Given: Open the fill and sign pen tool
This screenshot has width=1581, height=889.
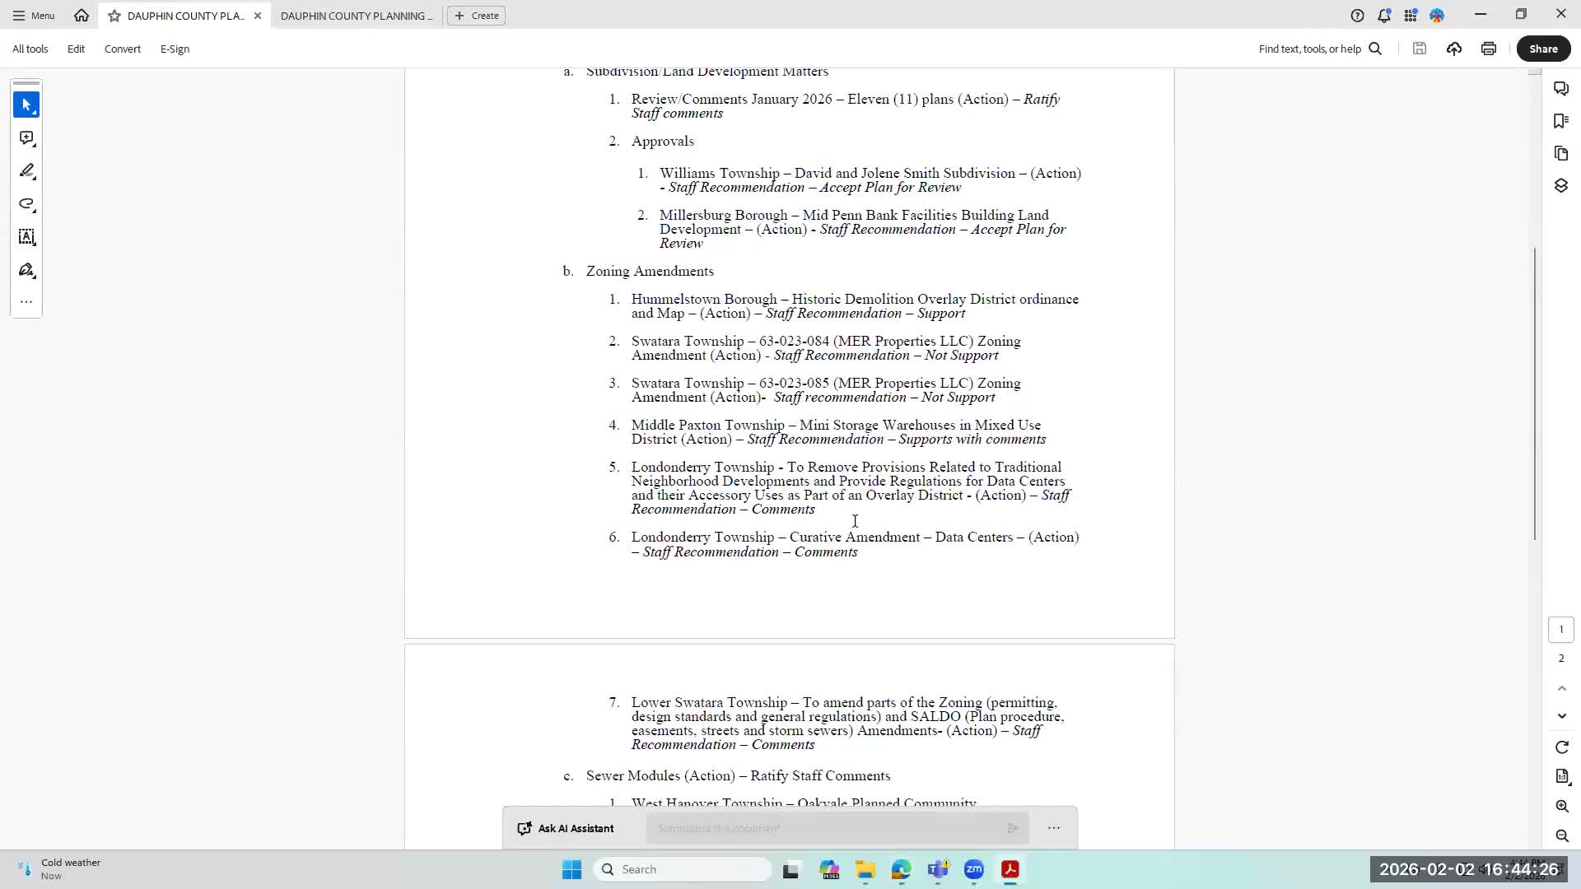Looking at the screenshot, I should 26,270.
